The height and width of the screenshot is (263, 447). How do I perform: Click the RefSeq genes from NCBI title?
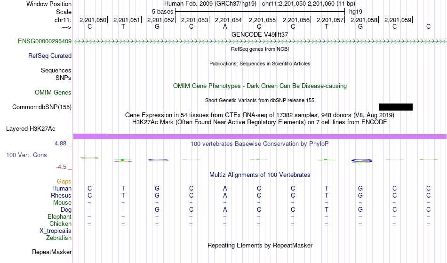point(260,49)
